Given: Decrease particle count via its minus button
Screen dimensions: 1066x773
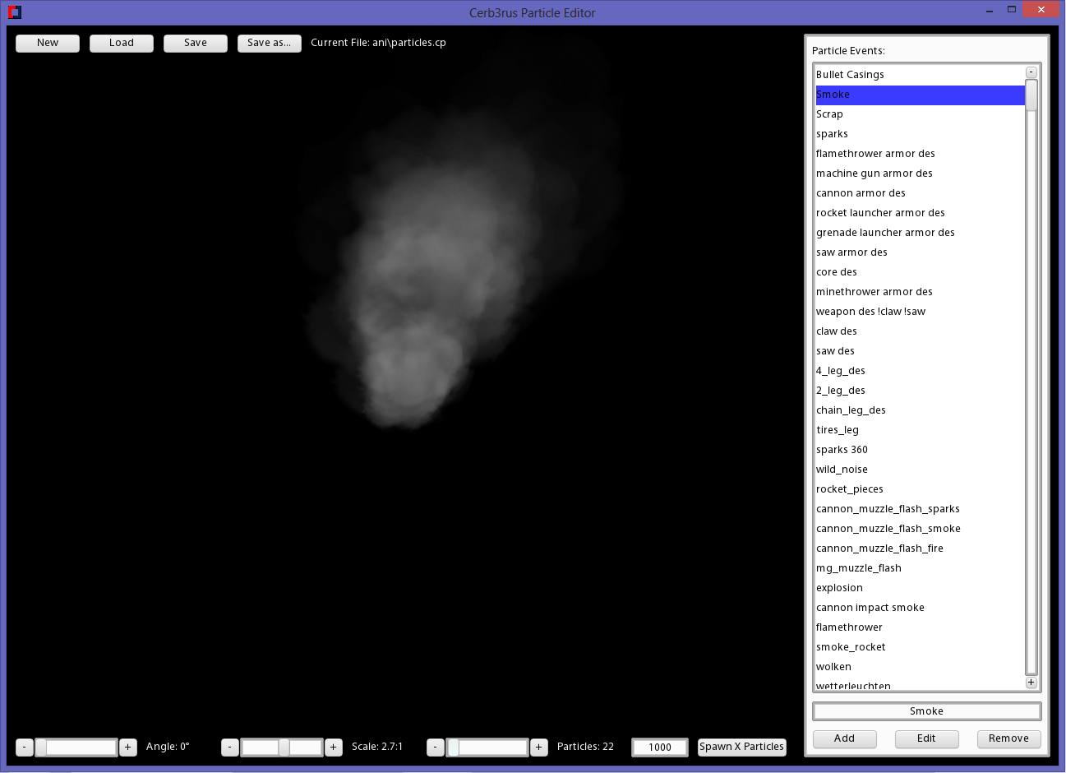Looking at the screenshot, I should tap(435, 747).
